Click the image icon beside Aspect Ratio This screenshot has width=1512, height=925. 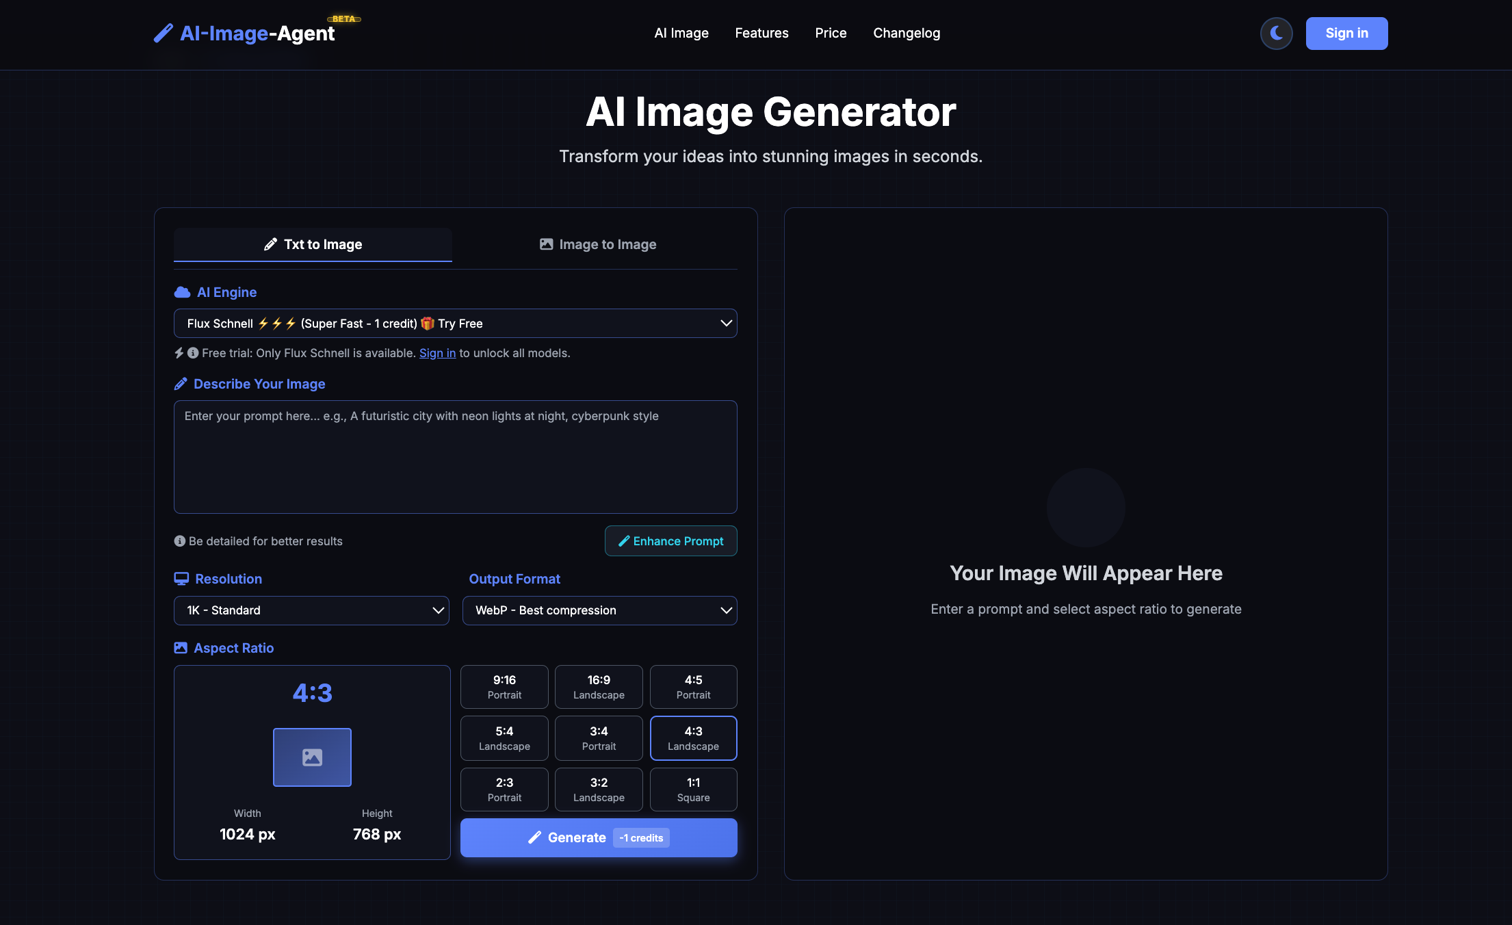click(181, 647)
